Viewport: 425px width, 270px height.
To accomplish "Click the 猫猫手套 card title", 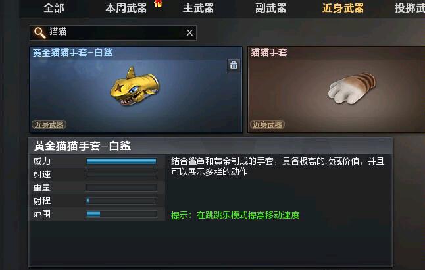I will coord(269,53).
